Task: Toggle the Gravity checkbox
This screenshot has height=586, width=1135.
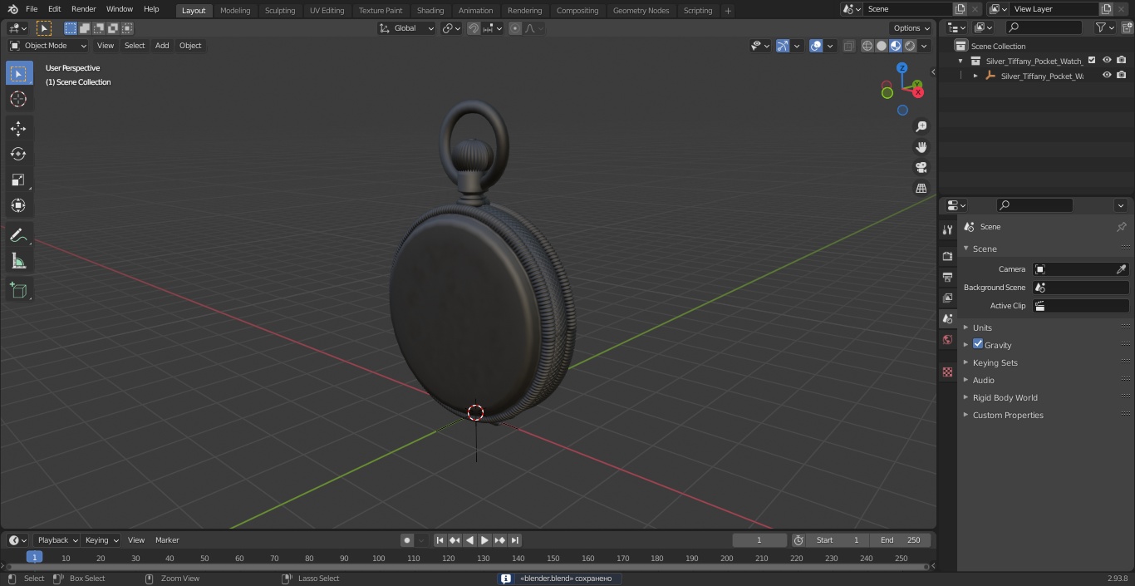Action: coord(978,344)
